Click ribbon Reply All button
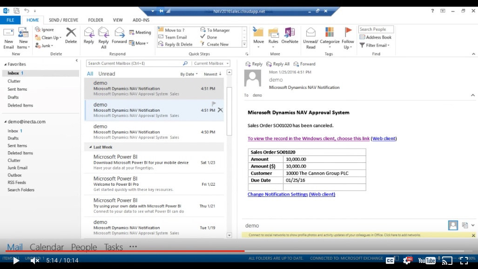The height and width of the screenshot is (269, 478). (104, 38)
